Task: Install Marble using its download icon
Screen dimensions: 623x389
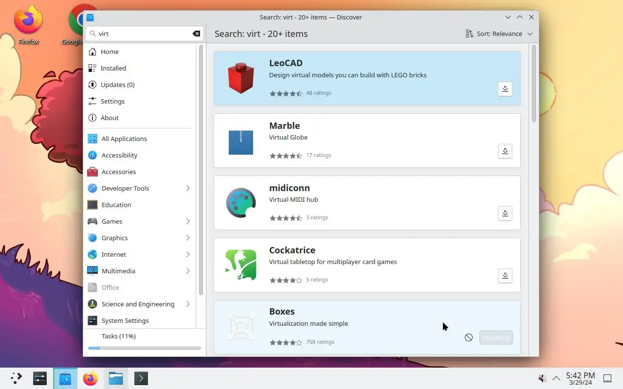Action: [x=505, y=151]
